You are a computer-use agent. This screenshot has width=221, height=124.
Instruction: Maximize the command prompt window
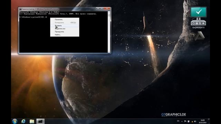[102, 9]
